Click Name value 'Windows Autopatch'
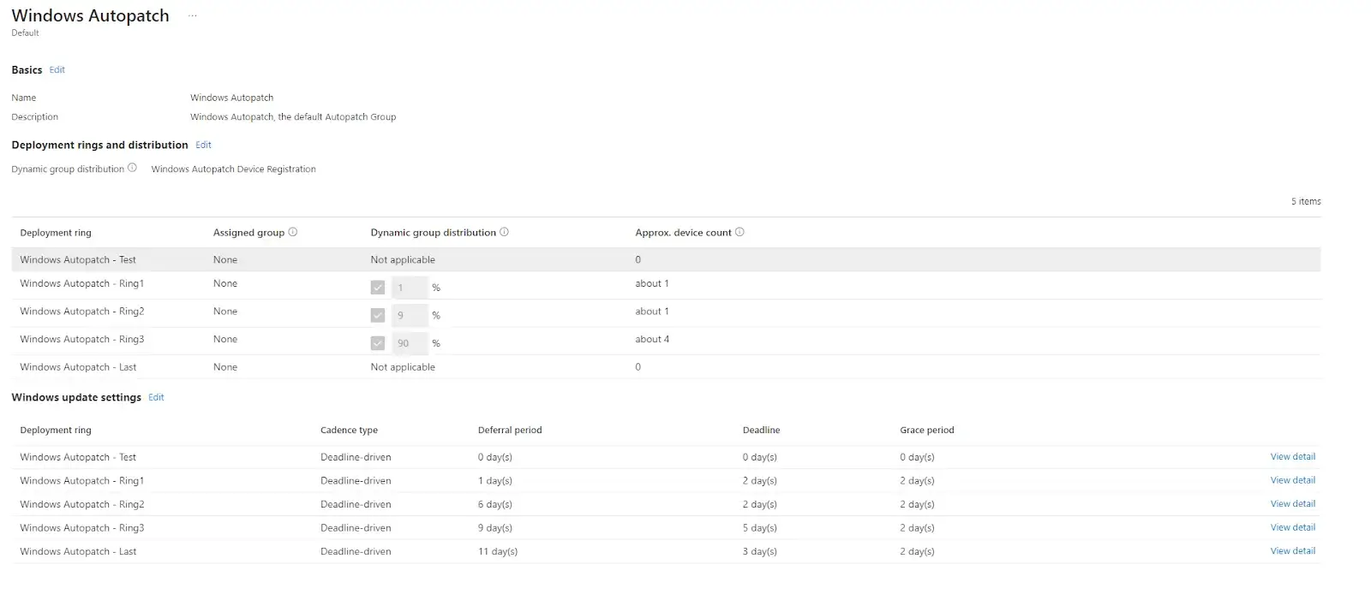The height and width of the screenshot is (612, 1371). click(231, 98)
